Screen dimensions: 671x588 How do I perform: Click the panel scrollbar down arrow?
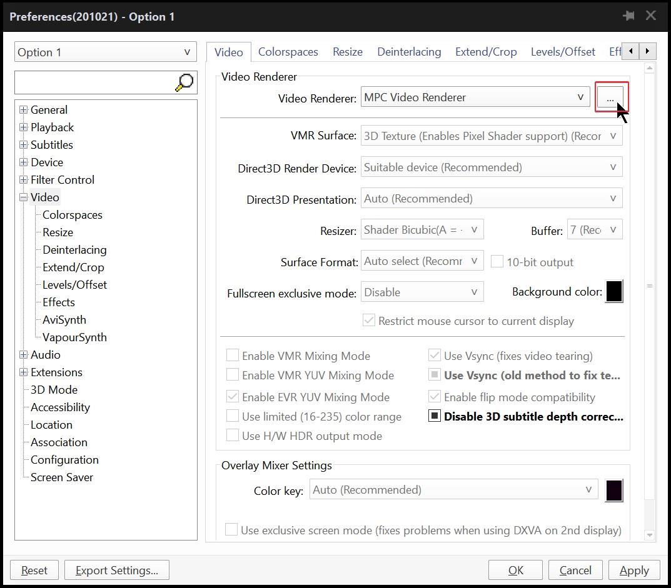650,534
